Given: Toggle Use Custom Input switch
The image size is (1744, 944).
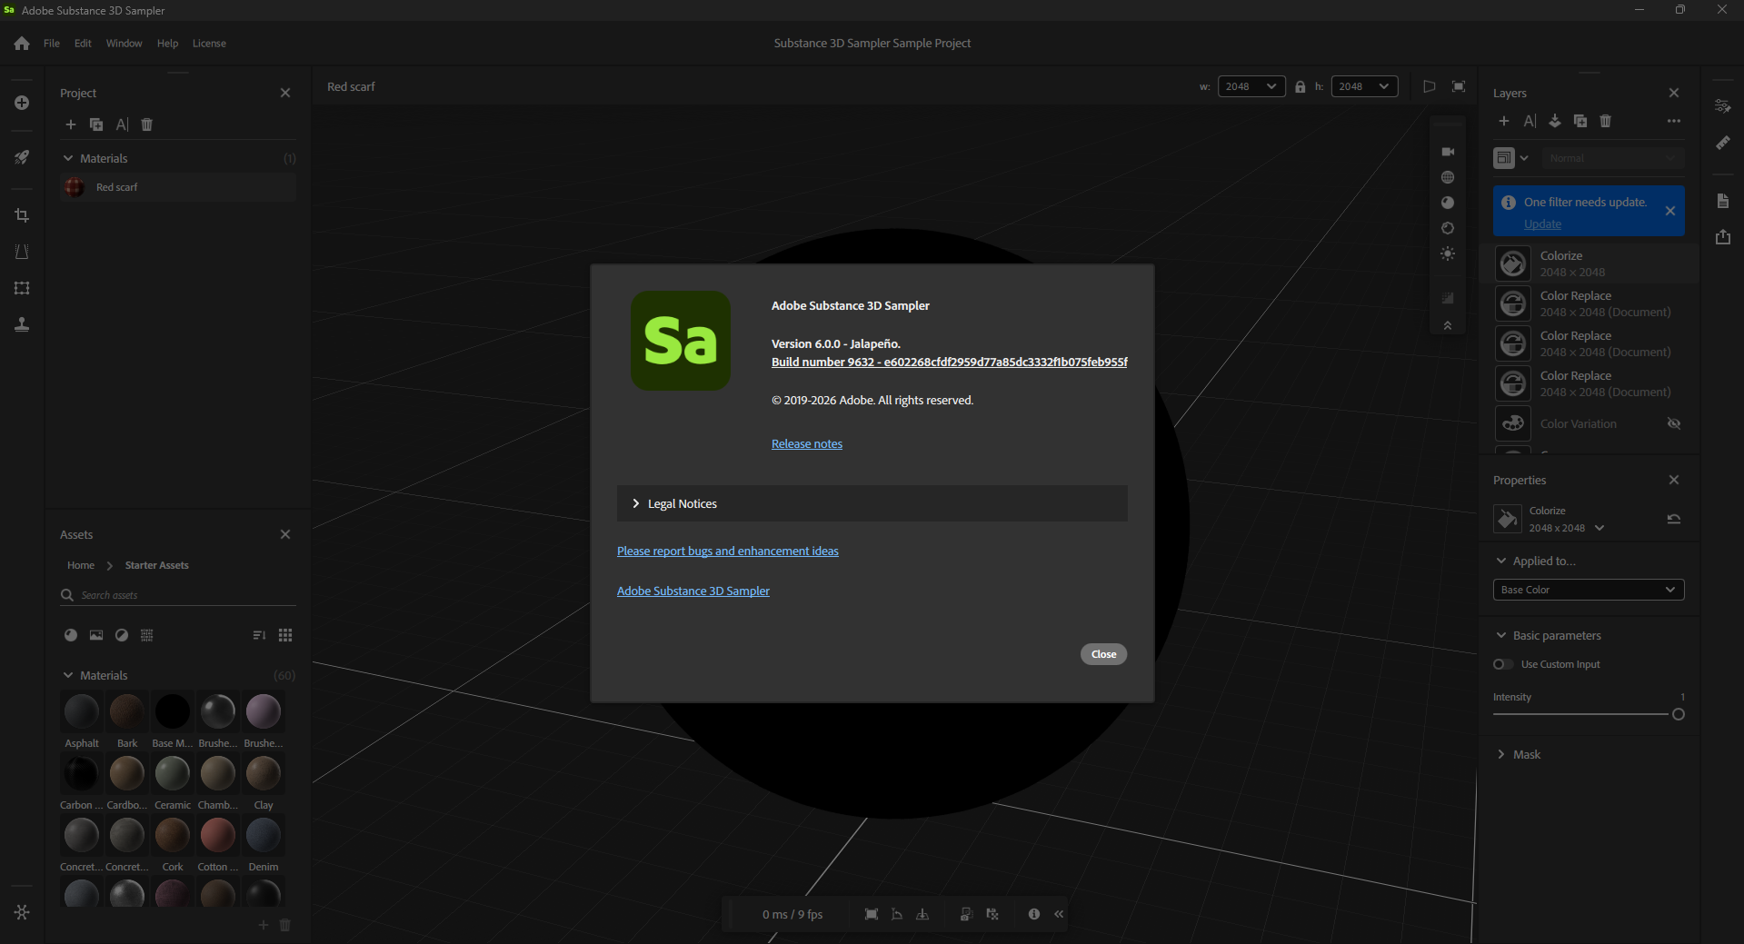Looking at the screenshot, I should pos(1503,664).
